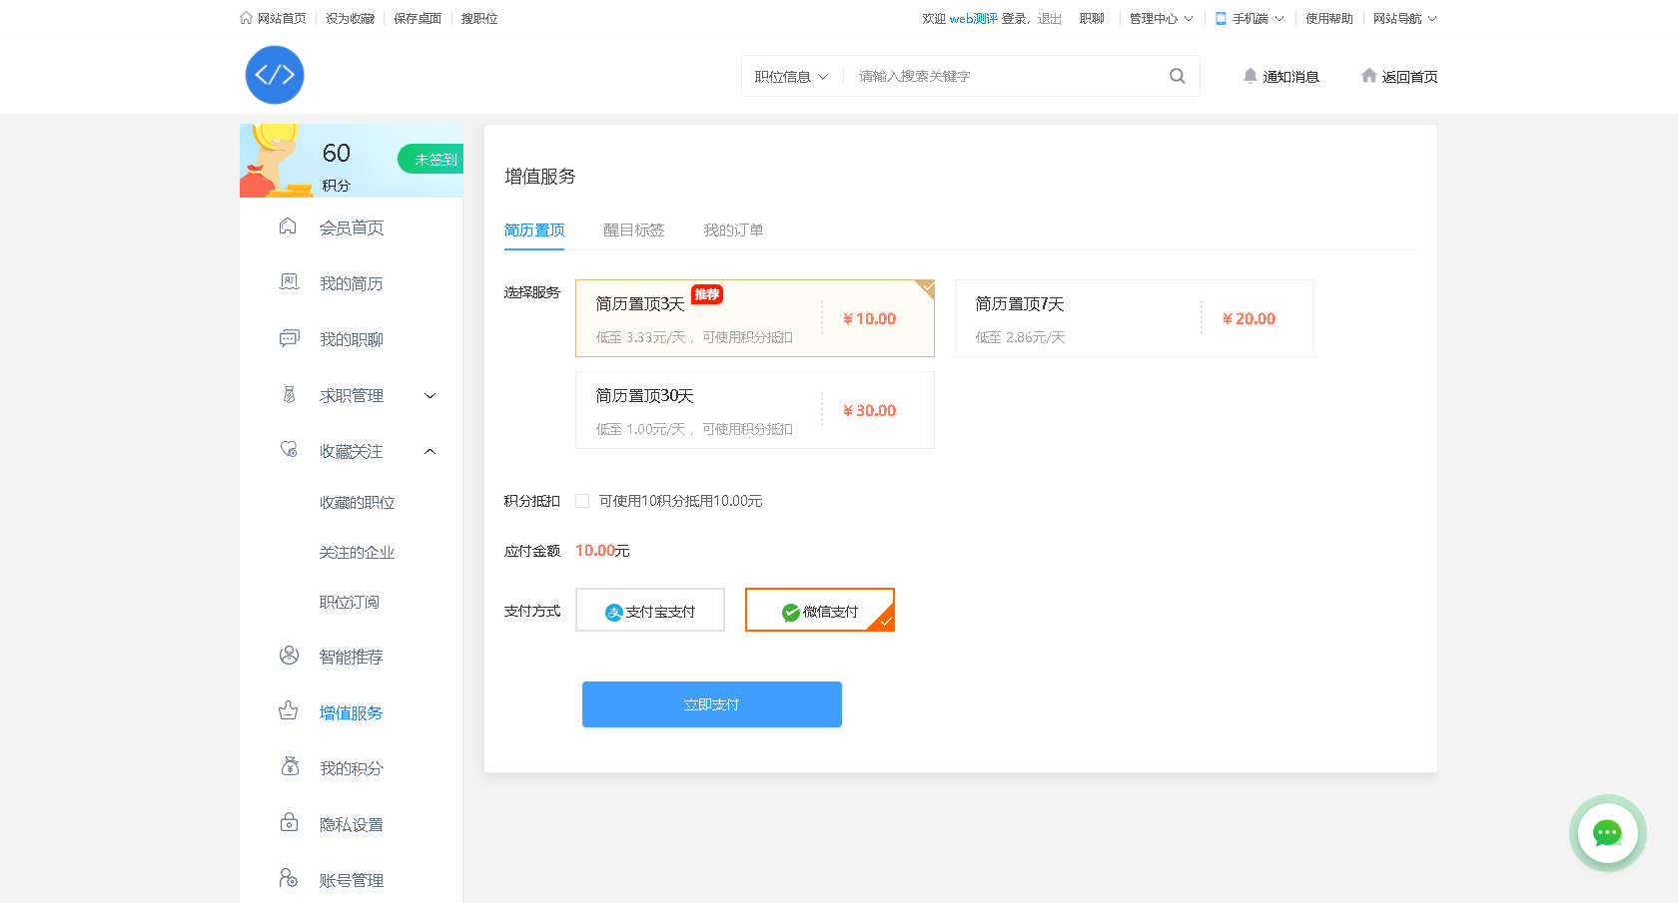Open the 职位信息 search type dropdown

click(x=792, y=76)
